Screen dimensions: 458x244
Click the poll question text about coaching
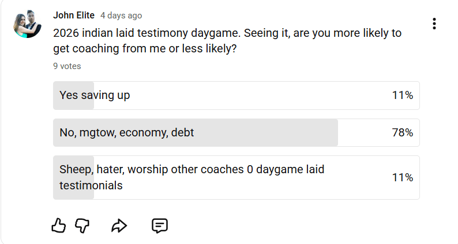pyautogui.click(x=227, y=41)
